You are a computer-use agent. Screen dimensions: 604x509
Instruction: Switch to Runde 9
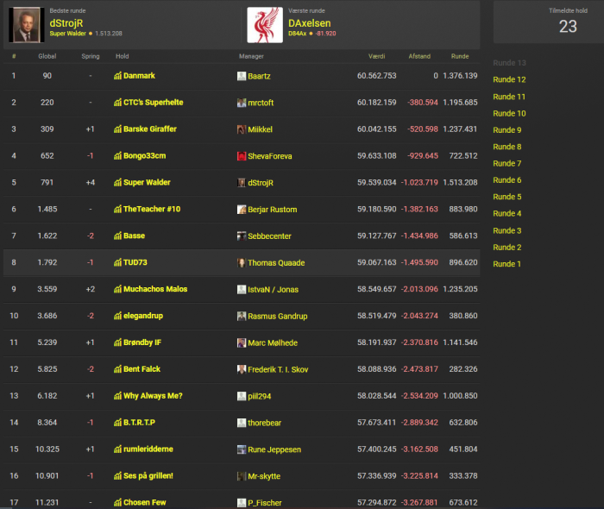507,130
